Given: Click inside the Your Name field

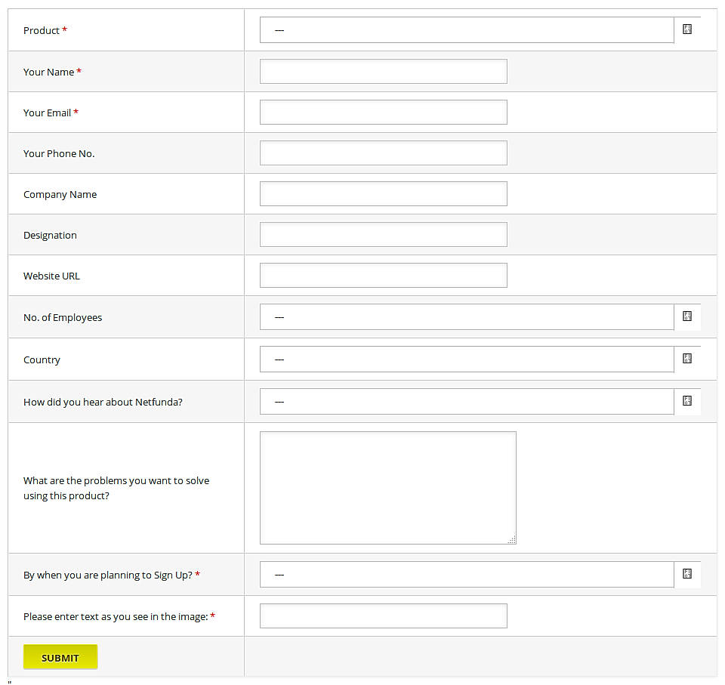Looking at the screenshot, I should pyautogui.click(x=383, y=71).
